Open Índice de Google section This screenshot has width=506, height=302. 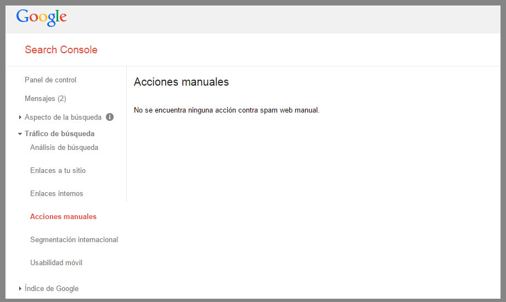pyautogui.click(x=51, y=288)
